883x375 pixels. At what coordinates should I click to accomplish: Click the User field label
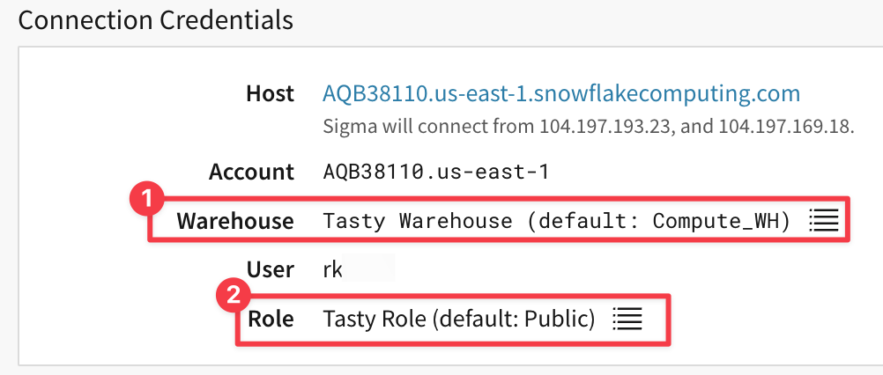click(x=271, y=269)
